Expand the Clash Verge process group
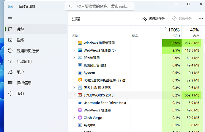 74,117
